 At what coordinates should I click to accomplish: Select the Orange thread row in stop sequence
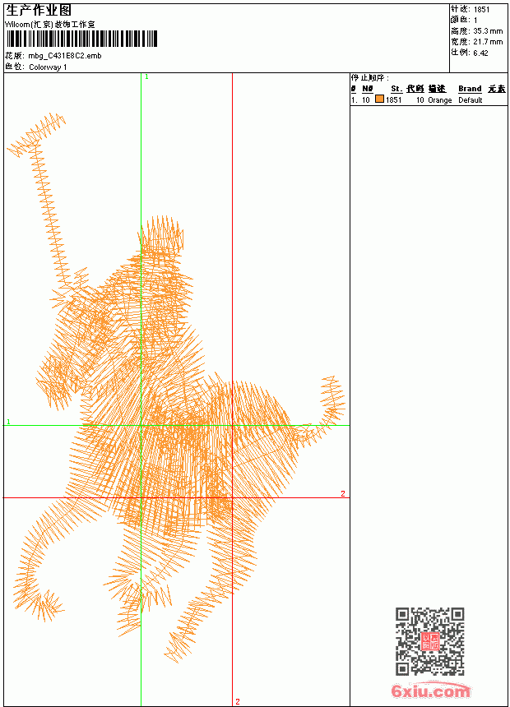click(429, 99)
